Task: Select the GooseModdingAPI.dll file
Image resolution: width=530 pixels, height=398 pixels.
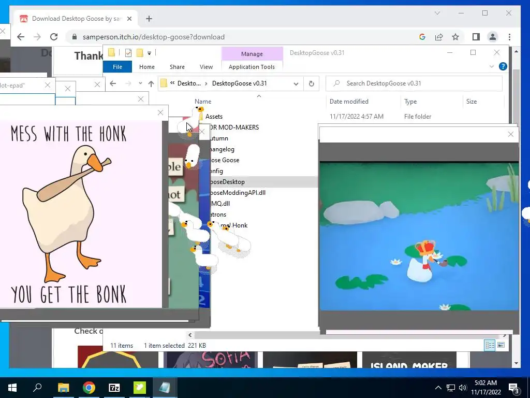Action: coord(237,193)
